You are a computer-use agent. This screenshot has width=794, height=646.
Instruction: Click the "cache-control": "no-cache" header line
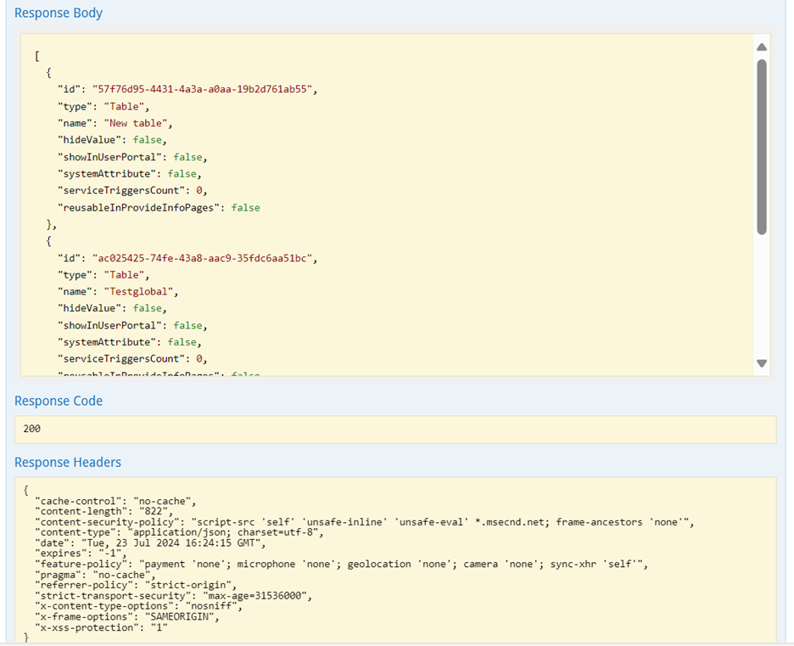(x=115, y=501)
